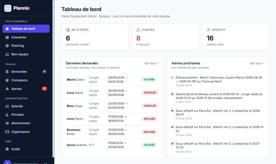Click Voir tout in Alertes prioritaires
The width and height of the screenshot is (276, 164).
click(x=257, y=63)
